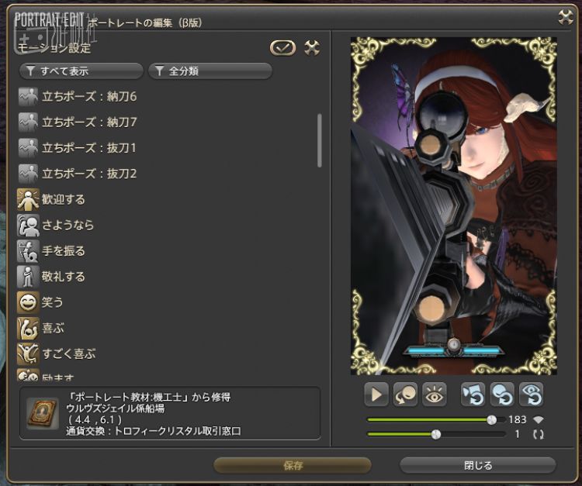Click the 立ちポーズ：納刀6 label
This screenshot has width=582, height=486.
(x=89, y=97)
